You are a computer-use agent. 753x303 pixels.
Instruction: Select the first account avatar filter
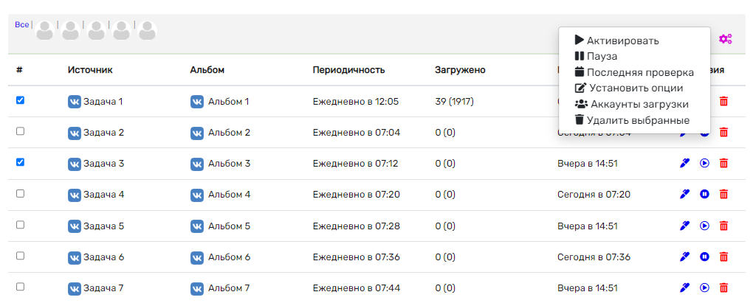click(44, 31)
